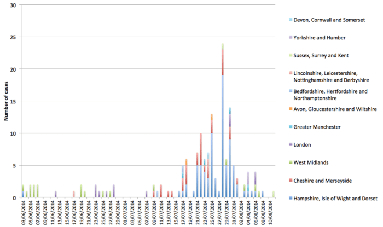Image resolution: width=383 pixels, height=227 pixels.
Task: Select the 10/08/2014 date label
Action: click(x=273, y=211)
